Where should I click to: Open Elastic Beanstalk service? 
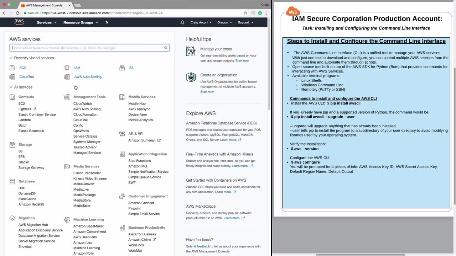pos(31,131)
